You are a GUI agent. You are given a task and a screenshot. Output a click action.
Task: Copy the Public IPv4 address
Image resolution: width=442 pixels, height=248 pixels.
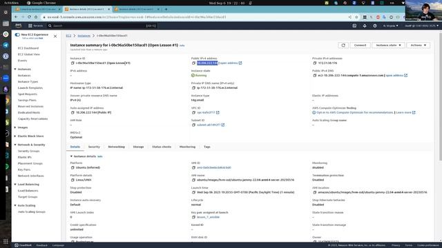click(x=193, y=63)
